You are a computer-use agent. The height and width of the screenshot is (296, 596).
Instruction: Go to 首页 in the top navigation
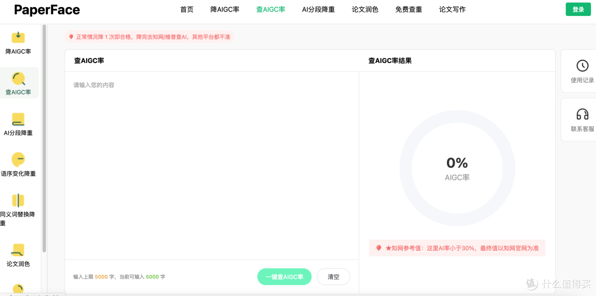[187, 9]
